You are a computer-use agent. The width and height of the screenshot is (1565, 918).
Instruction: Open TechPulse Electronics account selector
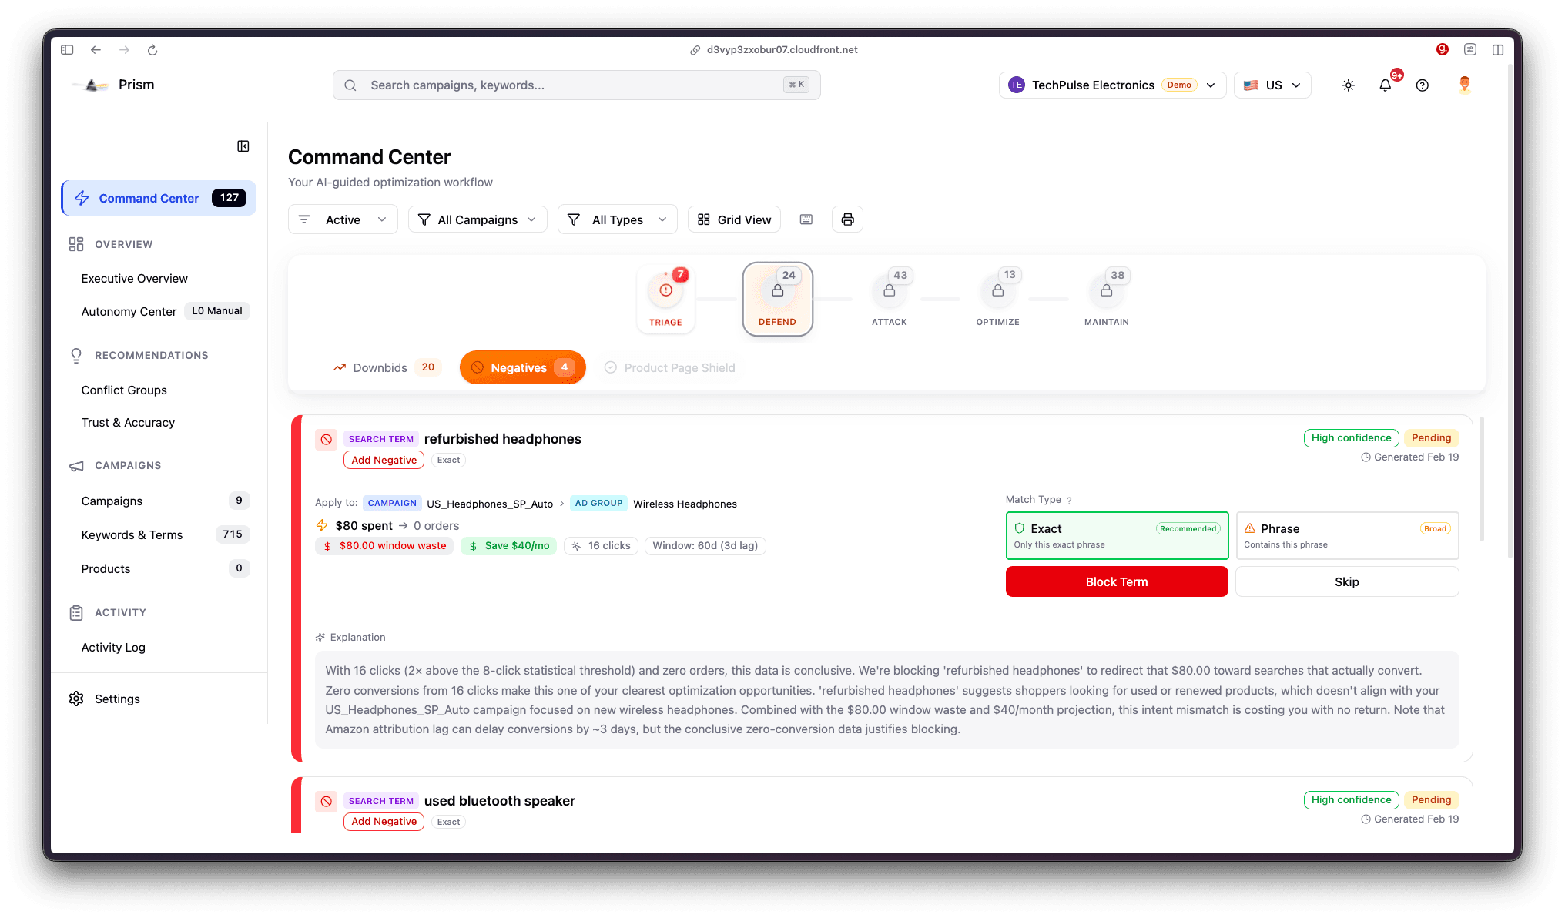click(1112, 85)
